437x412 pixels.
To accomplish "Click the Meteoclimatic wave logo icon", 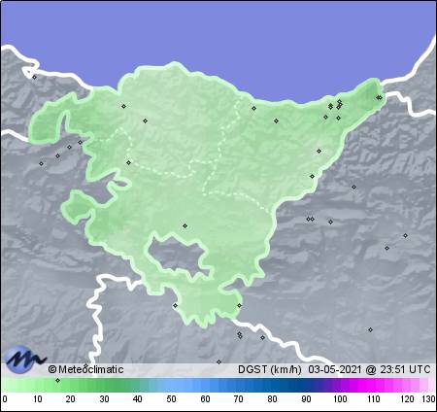I will coord(24,359).
